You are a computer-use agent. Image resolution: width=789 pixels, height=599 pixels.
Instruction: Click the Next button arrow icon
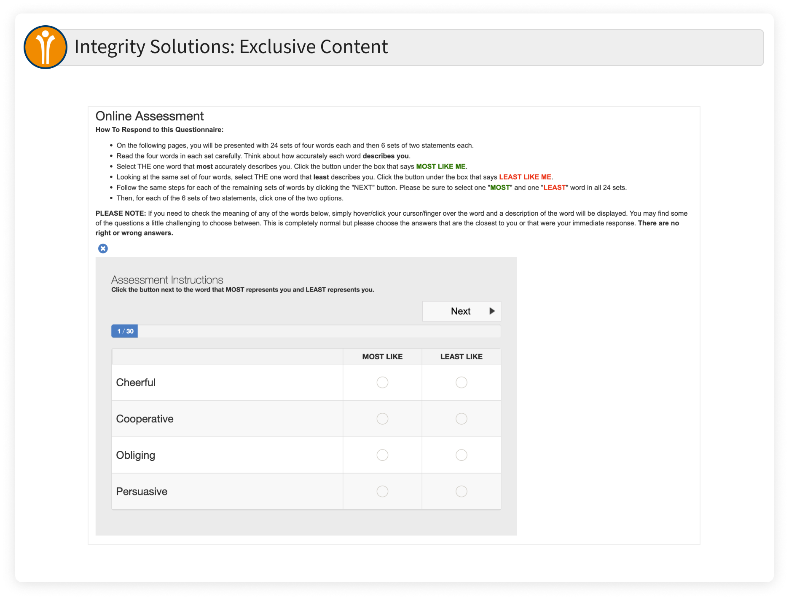pos(491,311)
